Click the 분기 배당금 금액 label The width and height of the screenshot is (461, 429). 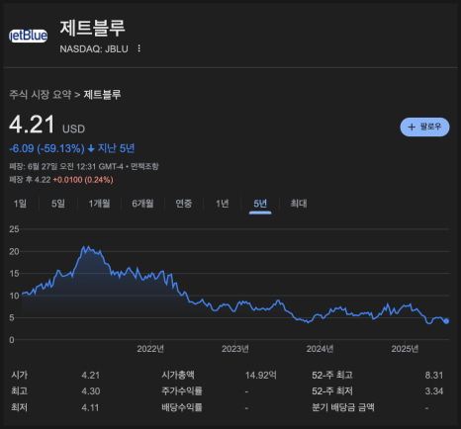tap(343, 407)
